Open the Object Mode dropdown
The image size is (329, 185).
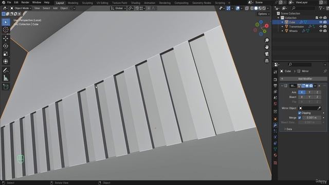click(21, 8)
